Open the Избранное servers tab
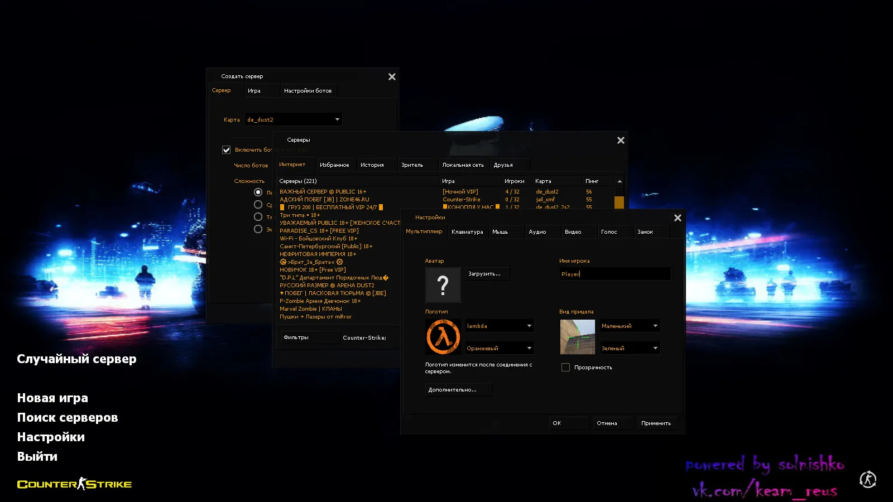This screenshot has width=893, height=502. point(335,164)
